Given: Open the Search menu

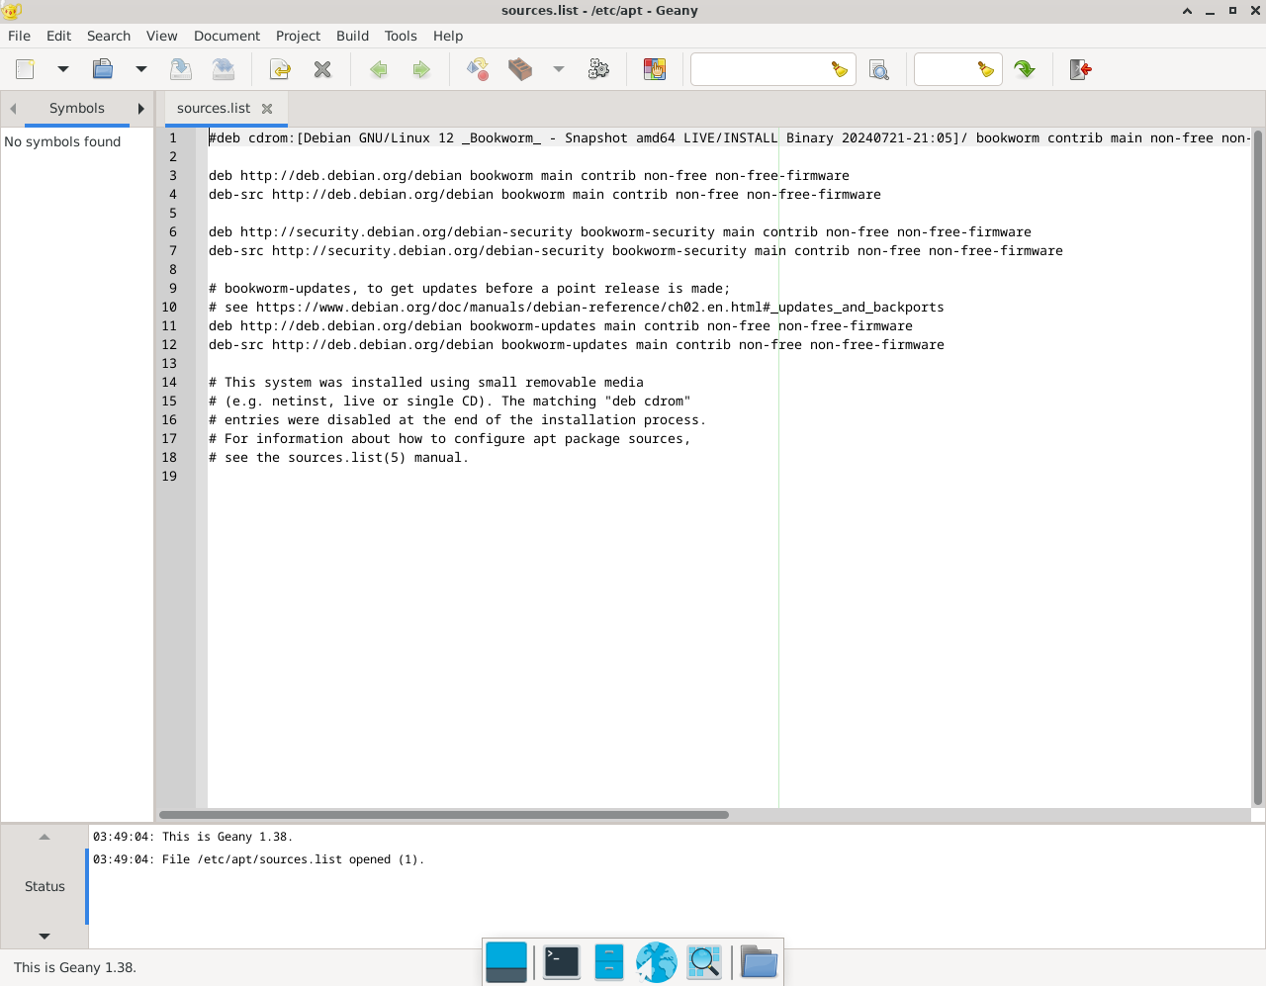Looking at the screenshot, I should click(109, 36).
